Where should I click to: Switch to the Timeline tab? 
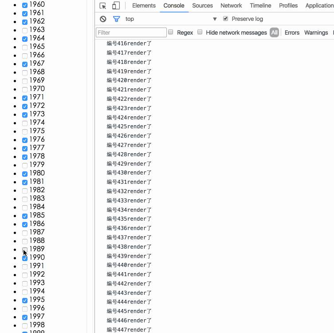click(x=260, y=5)
